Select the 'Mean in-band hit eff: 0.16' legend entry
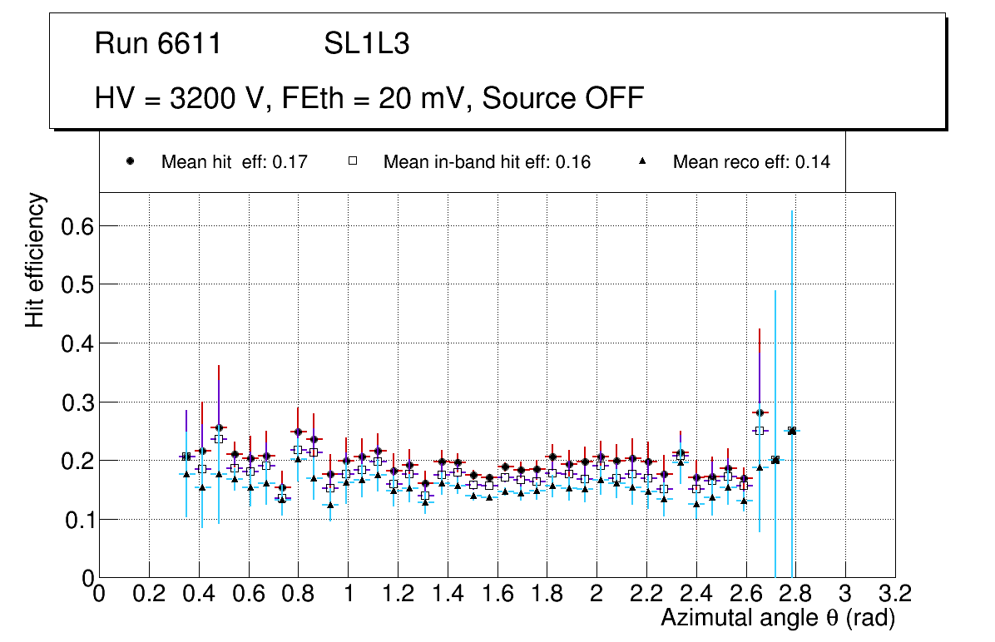The width and height of the screenshot is (995, 642). coord(487,162)
